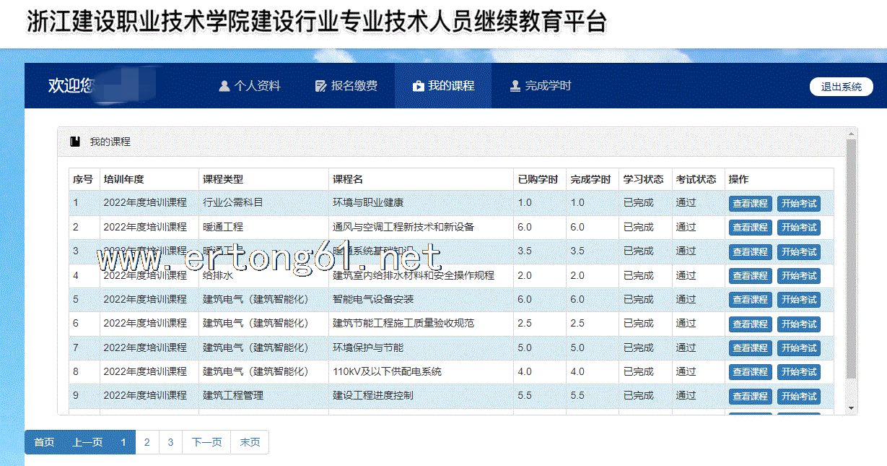This screenshot has height=466, width=887.
Task: Jump to page 3 in pagination
Action: [x=170, y=442]
